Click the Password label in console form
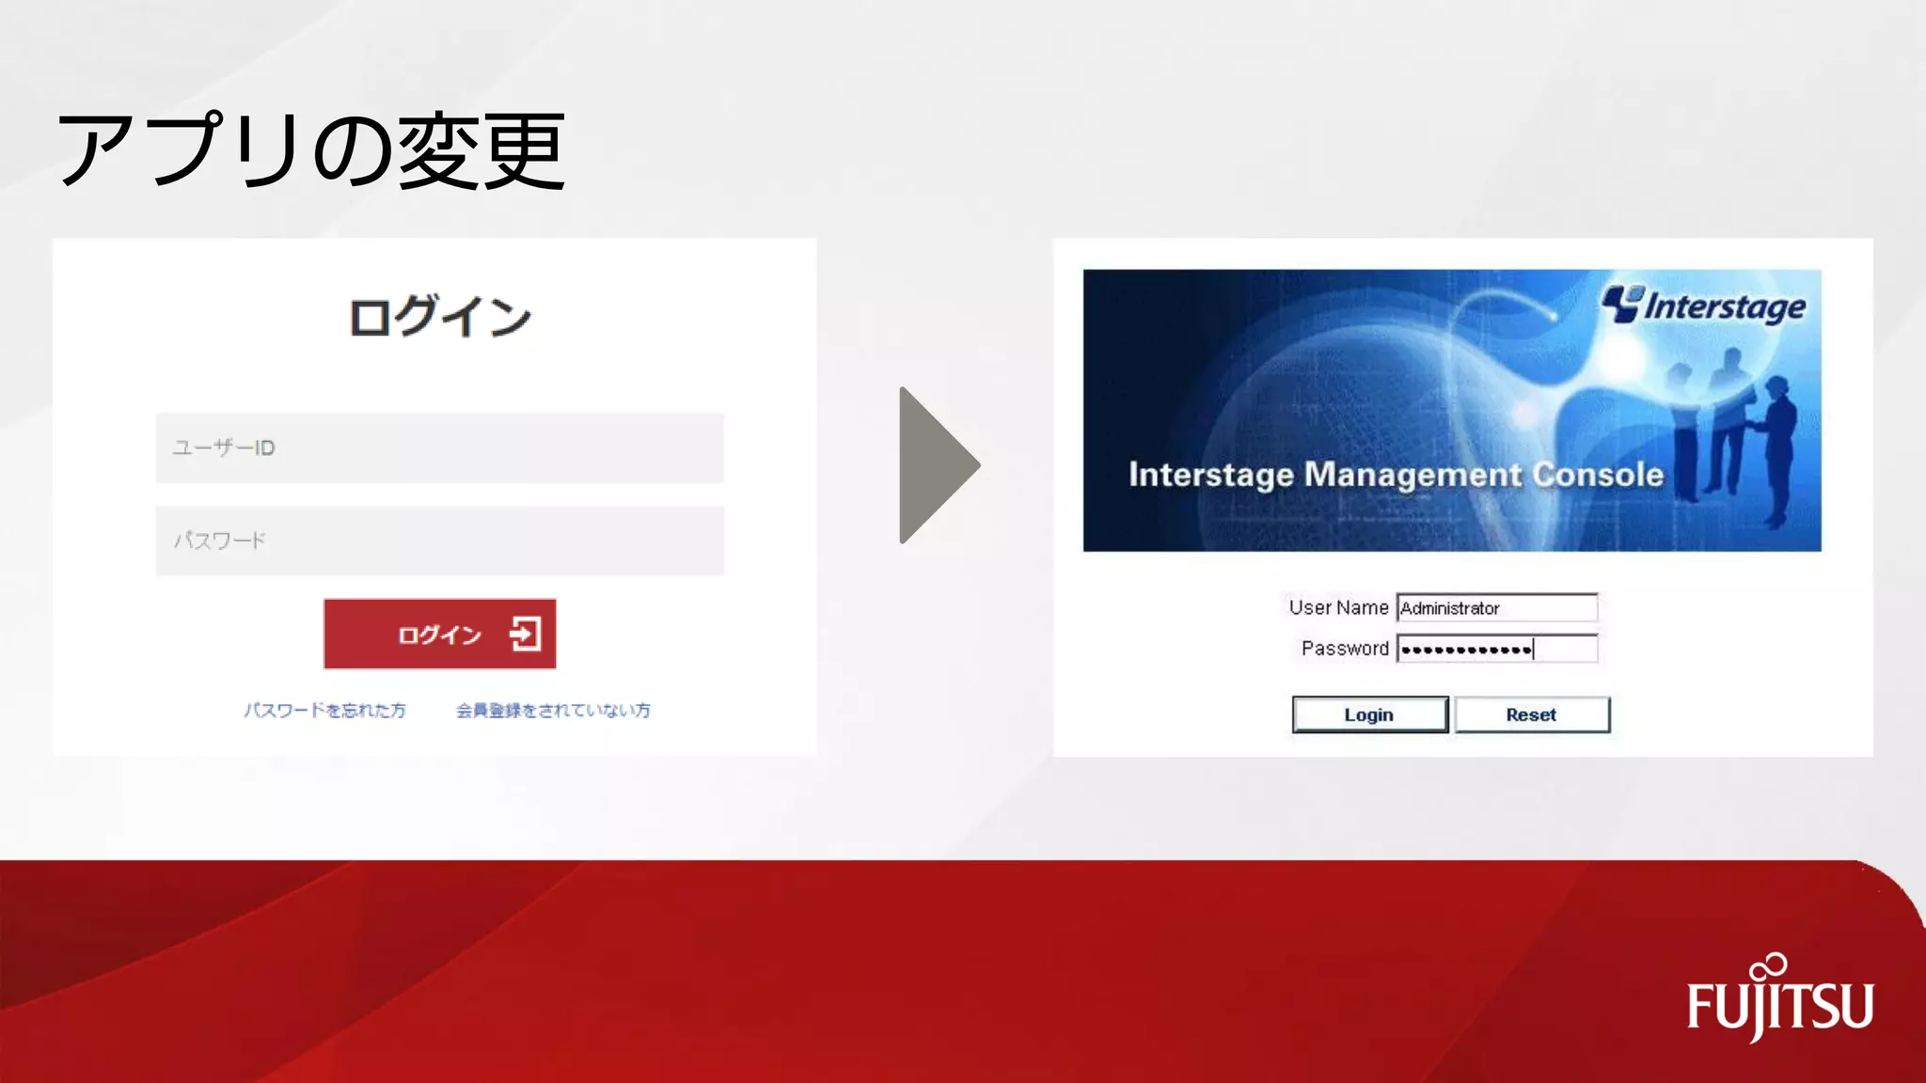1926x1083 pixels. (1344, 649)
